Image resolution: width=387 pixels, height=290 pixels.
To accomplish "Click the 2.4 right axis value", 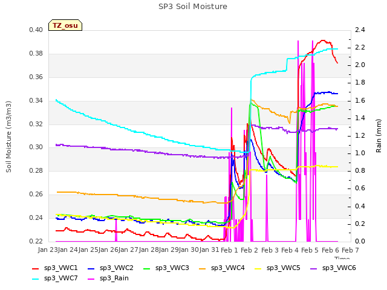I will [x=360, y=30].
